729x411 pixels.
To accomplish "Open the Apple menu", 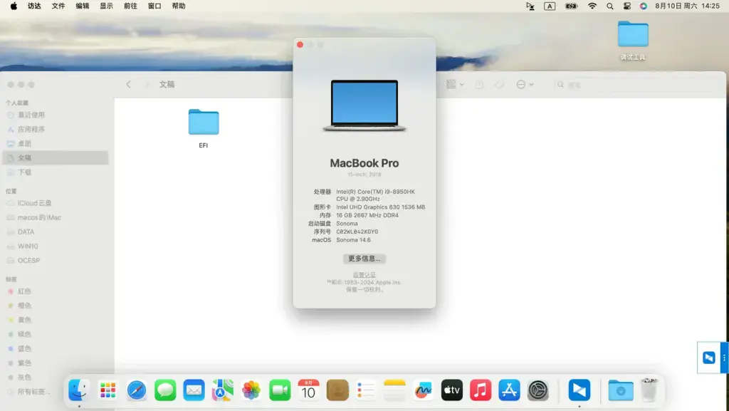I will pyautogui.click(x=14, y=6).
